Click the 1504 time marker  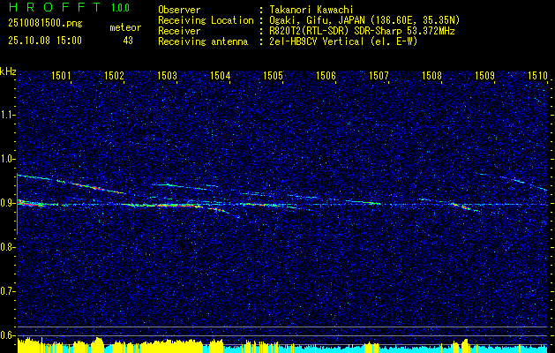(x=221, y=75)
